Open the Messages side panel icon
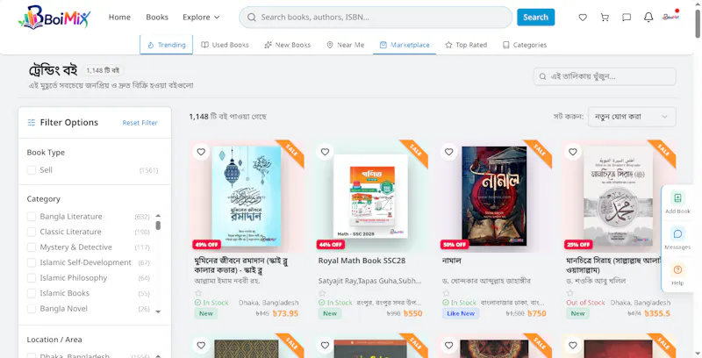Screen dimensions: 702x358 (x=677, y=233)
